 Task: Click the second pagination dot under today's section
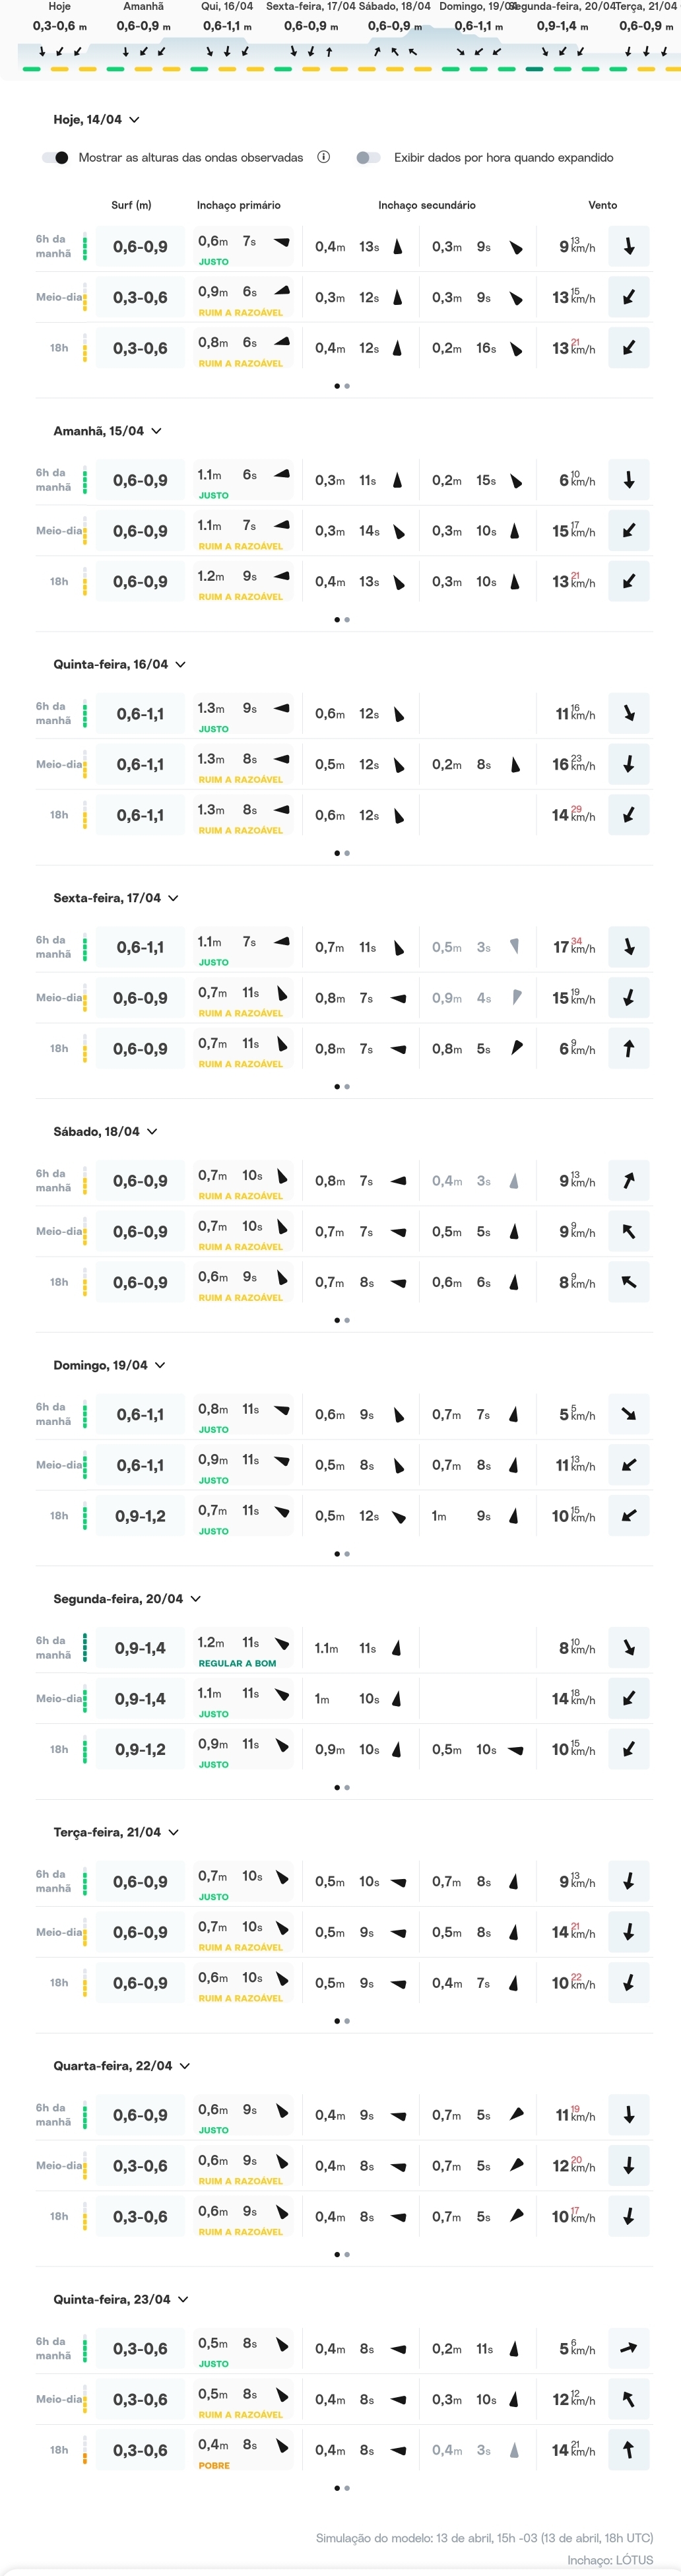click(347, 386)
